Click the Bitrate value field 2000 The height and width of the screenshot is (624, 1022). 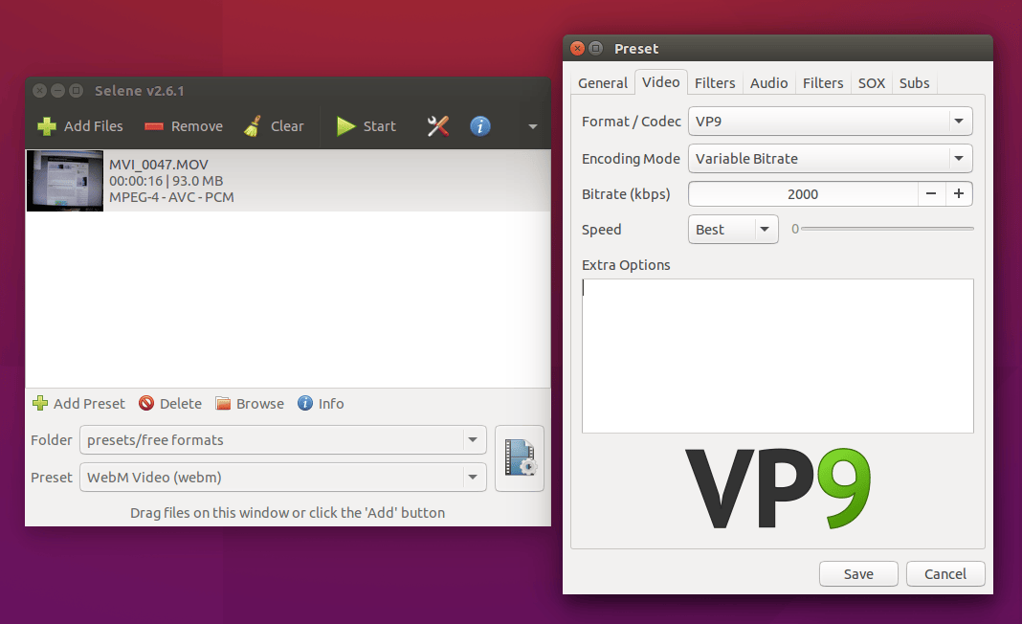tap(802, 194)
